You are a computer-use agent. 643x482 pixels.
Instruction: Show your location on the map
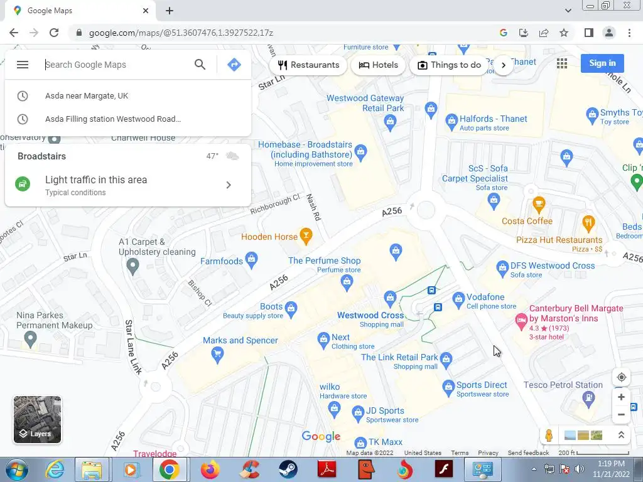621,377
